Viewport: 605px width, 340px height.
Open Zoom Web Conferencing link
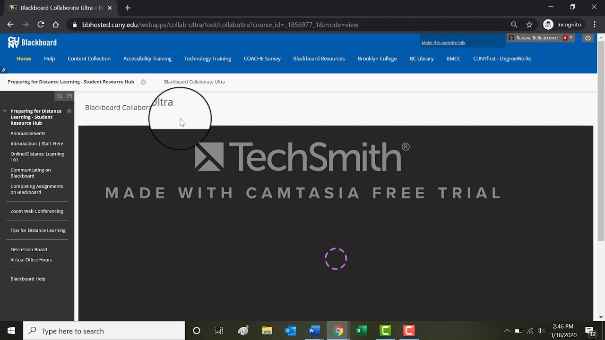point(37,211)
